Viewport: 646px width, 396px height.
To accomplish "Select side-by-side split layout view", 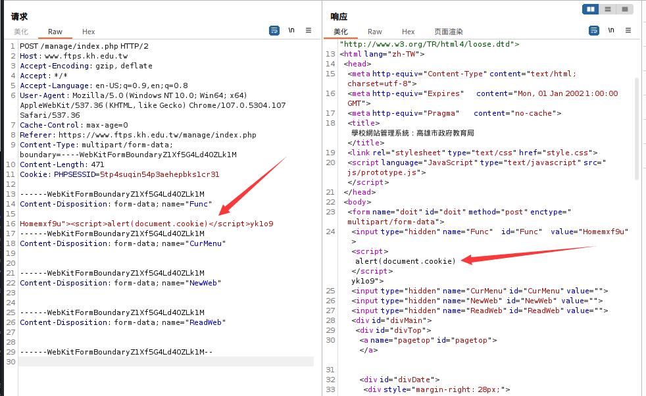I will click(590, 9).
